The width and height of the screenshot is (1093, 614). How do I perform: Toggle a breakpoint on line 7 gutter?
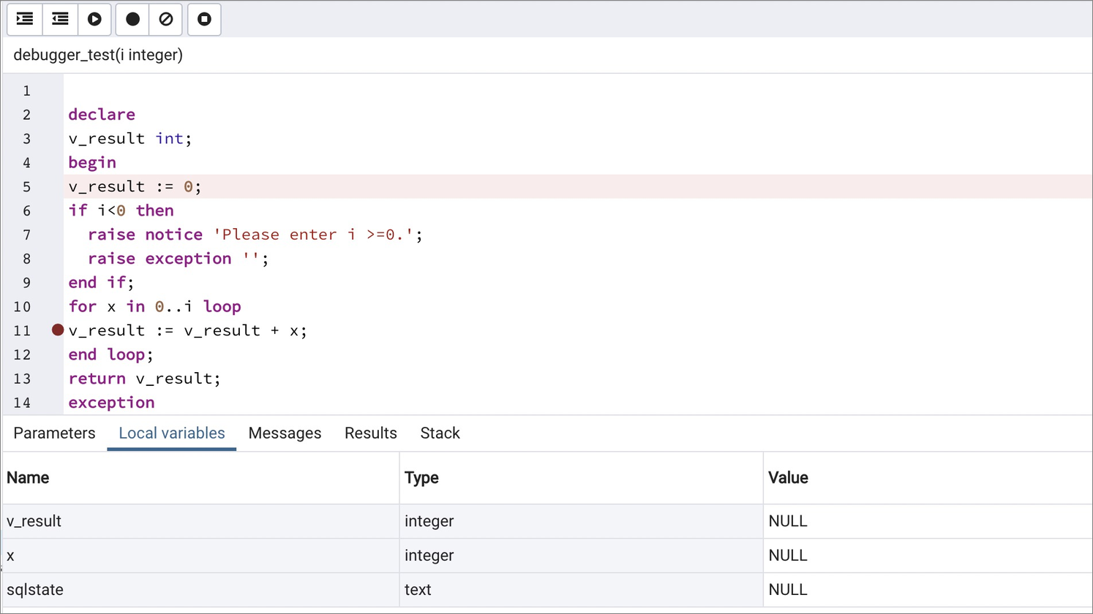57,234
